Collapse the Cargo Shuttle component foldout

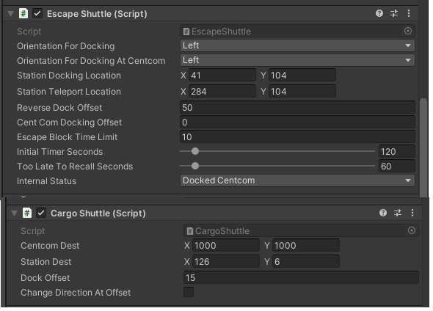tap(14, 213)
